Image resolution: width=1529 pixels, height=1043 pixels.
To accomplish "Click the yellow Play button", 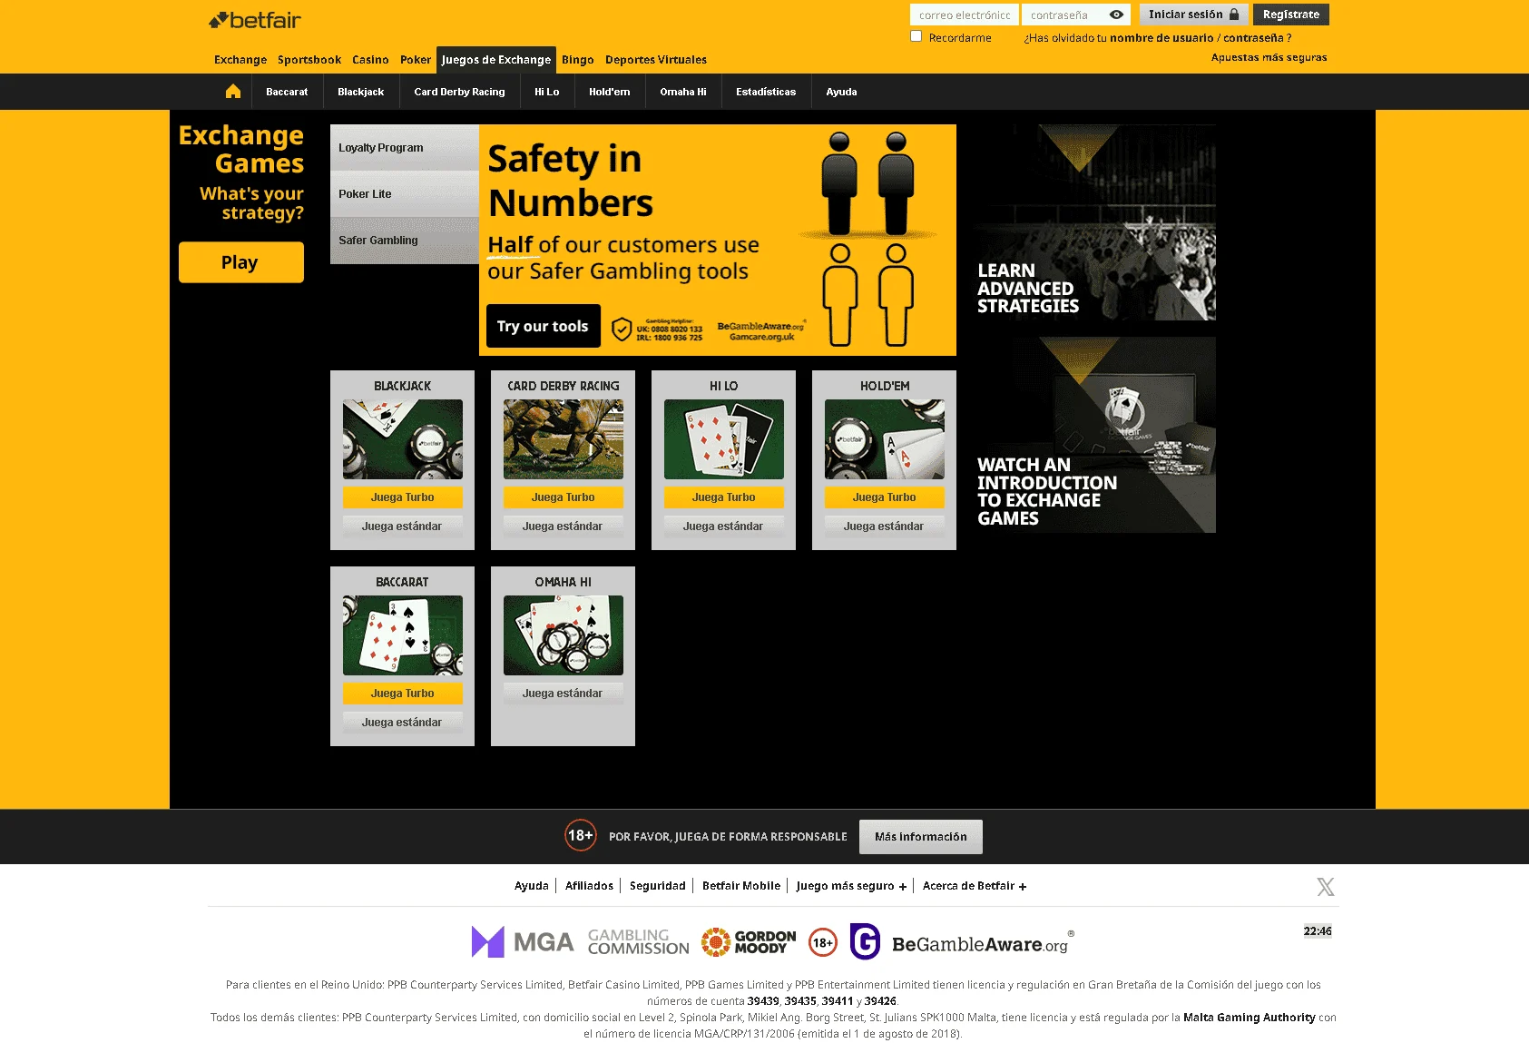I will [241, 262].
